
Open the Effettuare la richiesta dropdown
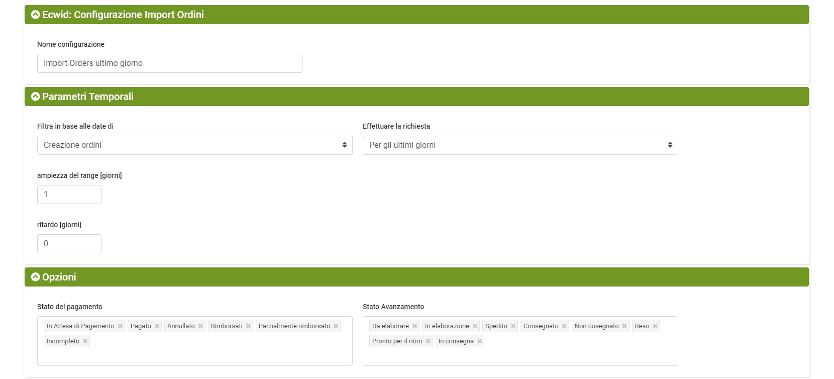coord(520,145)
